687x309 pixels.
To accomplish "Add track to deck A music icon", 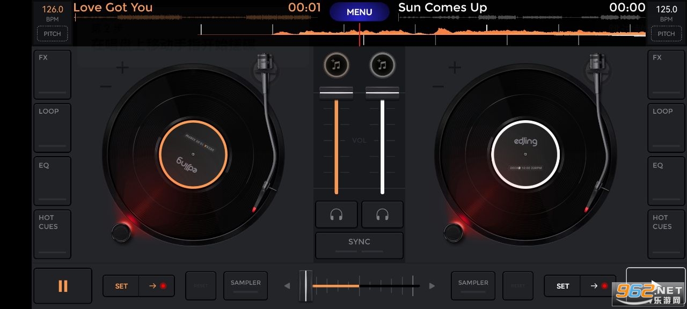I will point(336,65).
